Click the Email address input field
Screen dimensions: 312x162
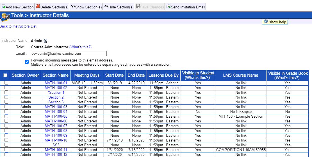(69, 54)
